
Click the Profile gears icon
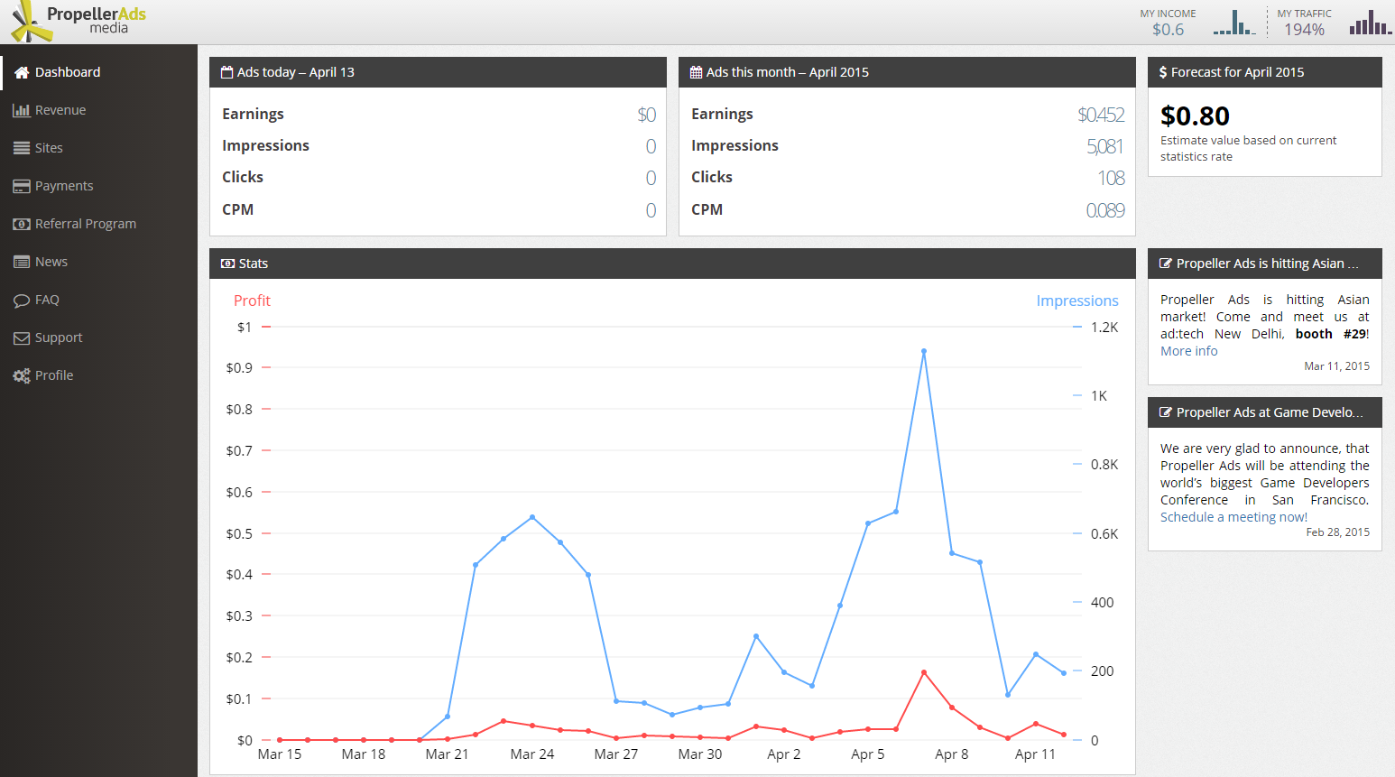[22, 376]
